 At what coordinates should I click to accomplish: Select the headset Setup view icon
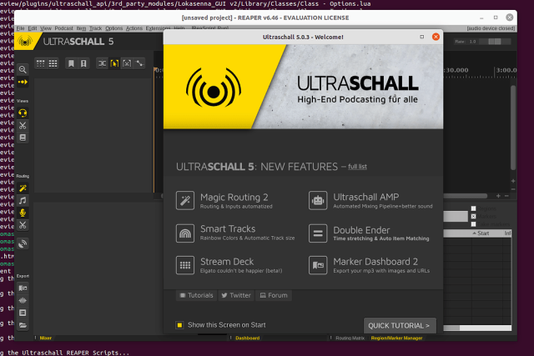click(23, 113)
